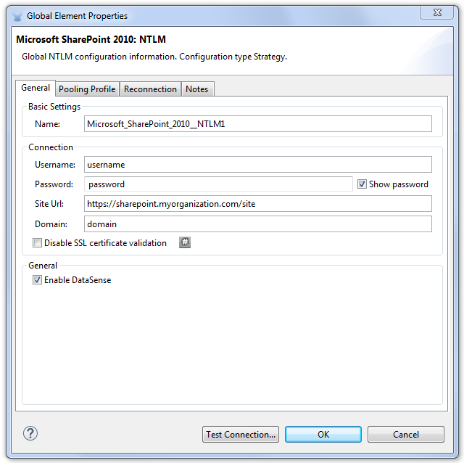
Task: Click the Site Url input field
Action: click(258, 203)
